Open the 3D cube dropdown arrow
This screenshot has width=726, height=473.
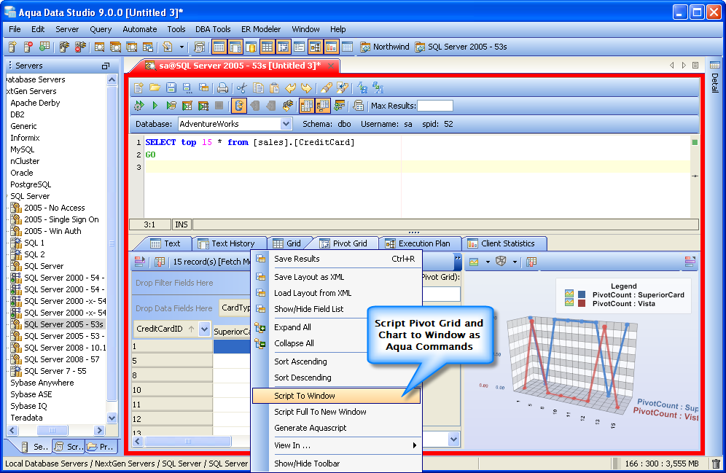click(515, 262)
